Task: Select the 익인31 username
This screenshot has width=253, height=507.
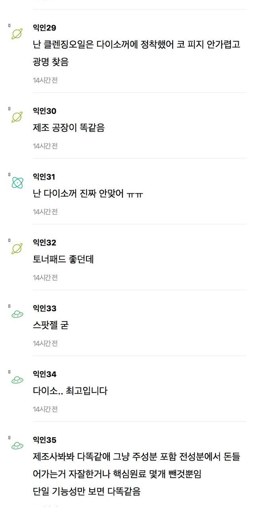Action: point(44,177)
